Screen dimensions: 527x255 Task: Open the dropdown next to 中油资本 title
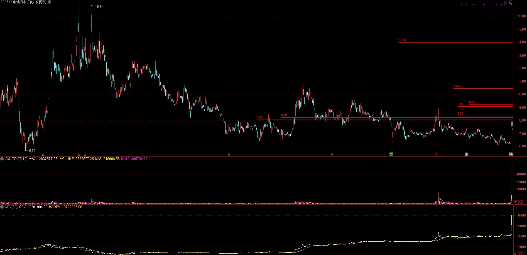tap(50, 2)
